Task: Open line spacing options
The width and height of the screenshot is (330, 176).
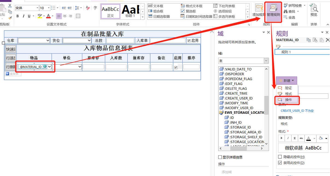Action: coord(78,8)
